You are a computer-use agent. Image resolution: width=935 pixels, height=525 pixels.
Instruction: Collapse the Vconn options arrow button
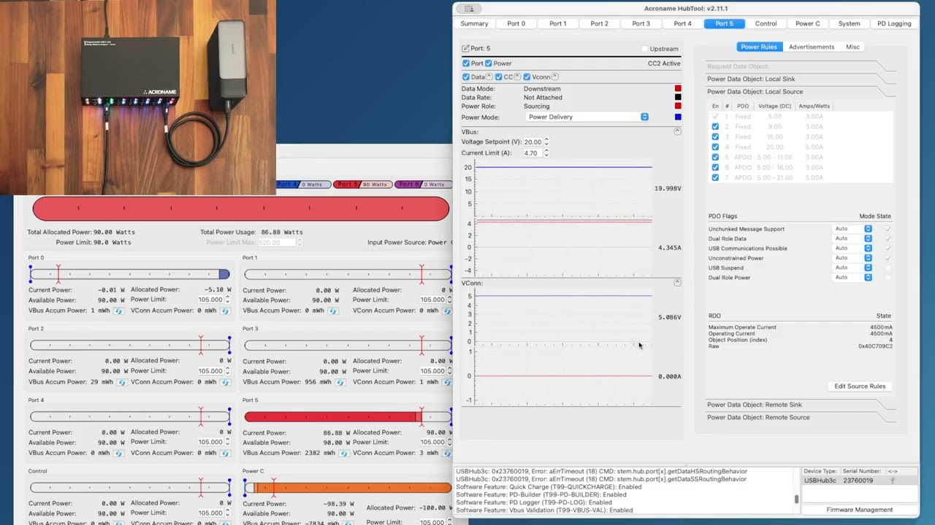coord(555,77)
